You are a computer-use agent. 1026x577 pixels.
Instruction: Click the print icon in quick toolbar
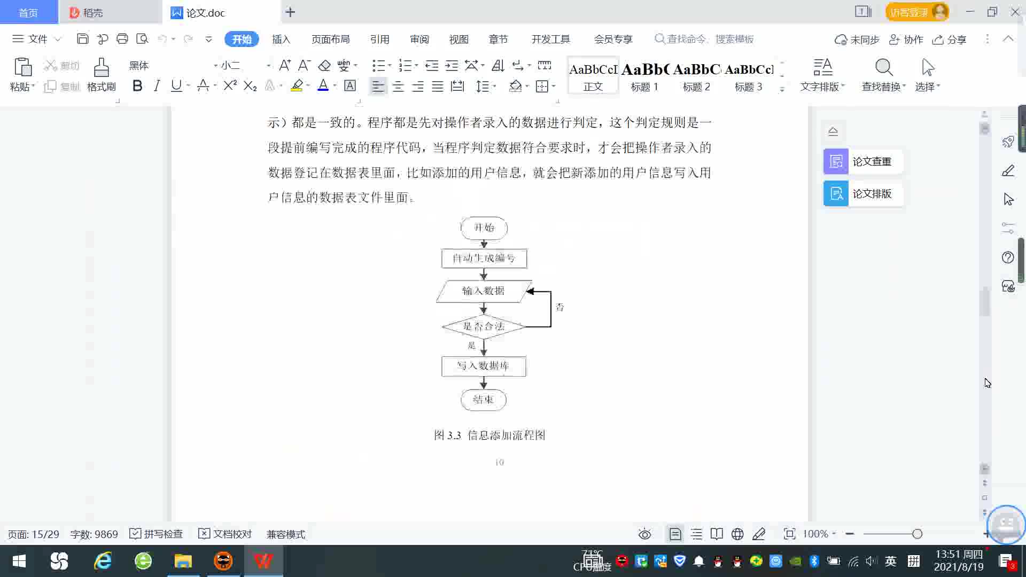pyautogui.click(x=122, y=39)
